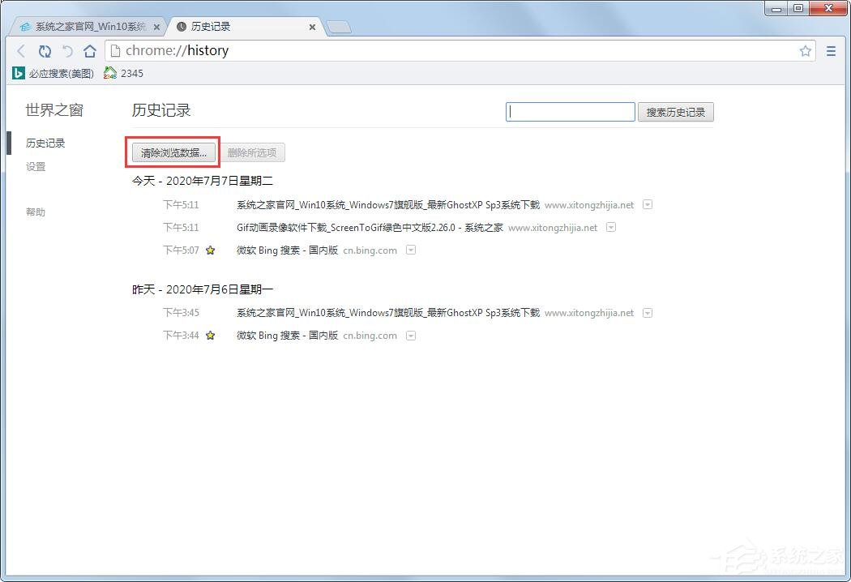Click the forward navigation arrow
This screenshot has width=851, height=582.
pyautogui.click(x=68, y=50)
